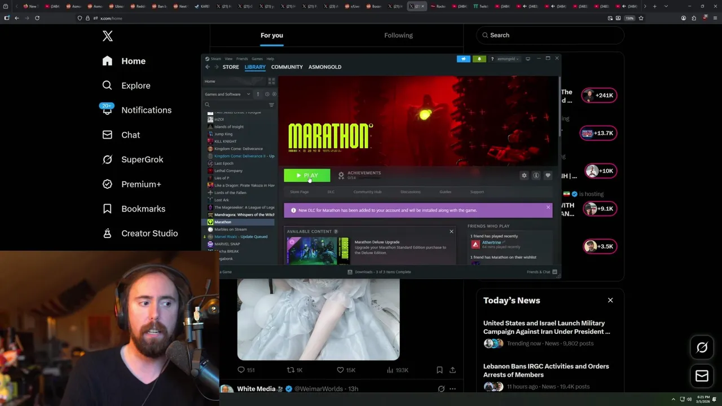This screenshot has height=406, width=722.
Task: Open the asmongold account dropdown in Steam
Action: (507, 59)
